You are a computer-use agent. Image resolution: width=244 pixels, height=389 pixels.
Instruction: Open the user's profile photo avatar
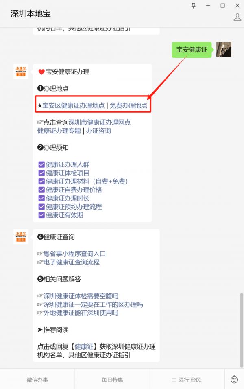pyautogui.click(x=224, y=49)
